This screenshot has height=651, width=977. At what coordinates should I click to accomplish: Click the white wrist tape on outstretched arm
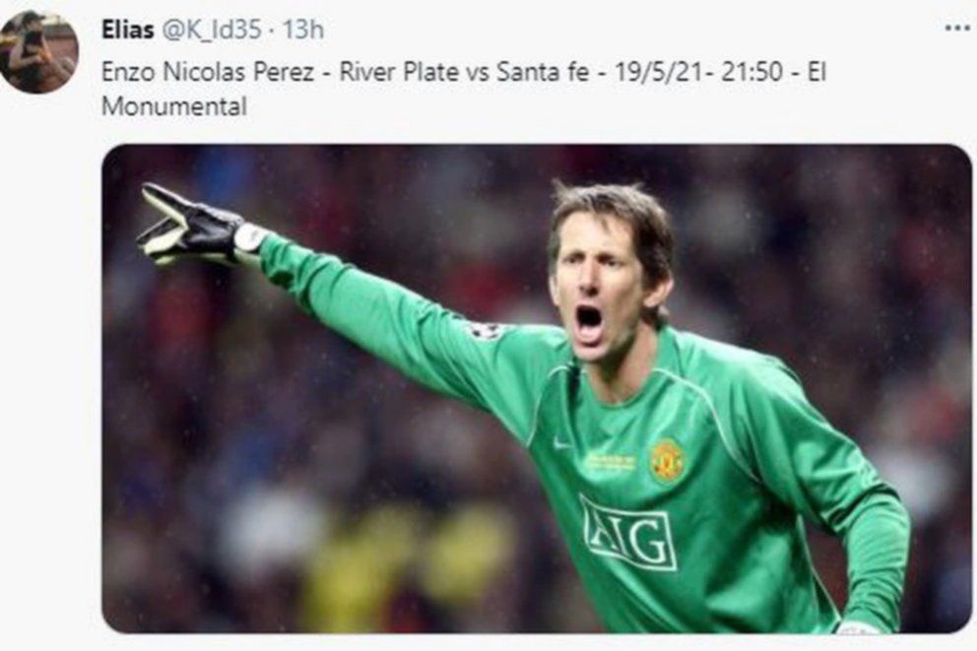pos(250,238)
